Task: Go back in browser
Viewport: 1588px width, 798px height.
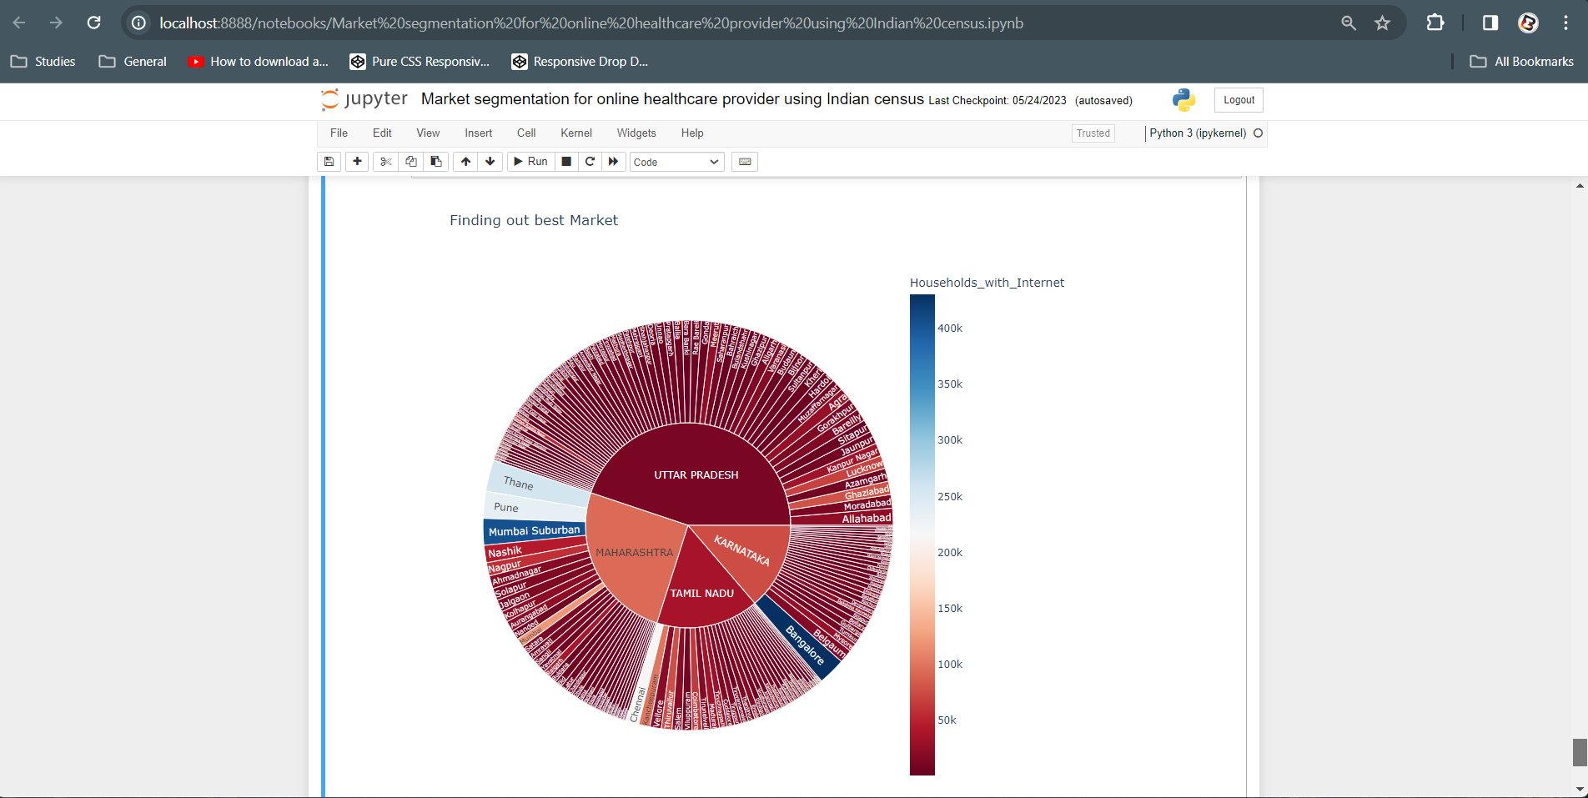Action: [19, 23]
